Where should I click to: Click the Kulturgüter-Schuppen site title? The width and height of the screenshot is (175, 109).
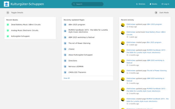click(27, 4)
